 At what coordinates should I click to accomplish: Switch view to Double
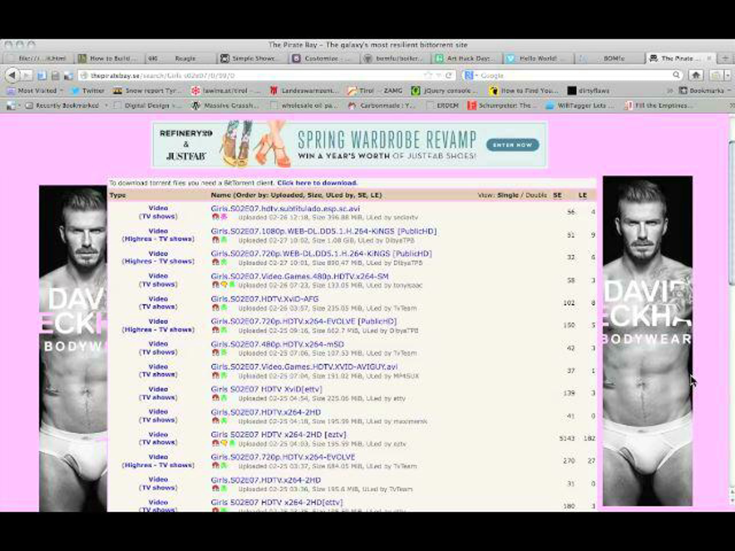coord(536,195)
